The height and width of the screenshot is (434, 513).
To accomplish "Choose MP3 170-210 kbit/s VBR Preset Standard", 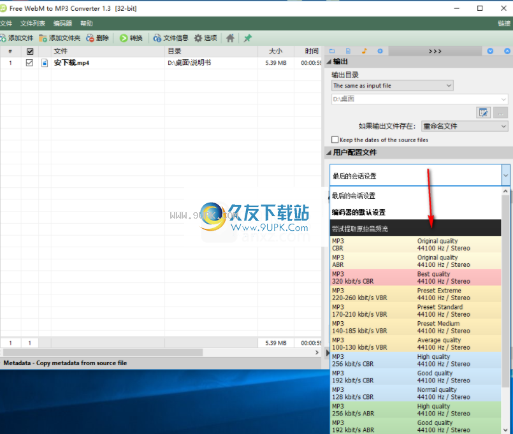I will [x=415, y=310].
